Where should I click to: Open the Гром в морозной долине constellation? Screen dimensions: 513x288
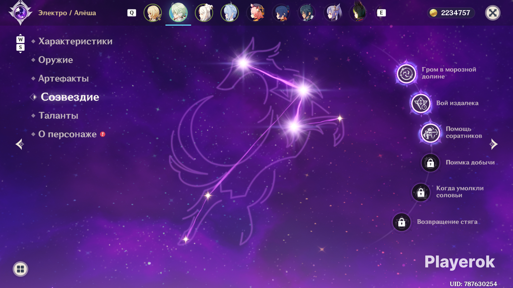[x=406, y=73]
